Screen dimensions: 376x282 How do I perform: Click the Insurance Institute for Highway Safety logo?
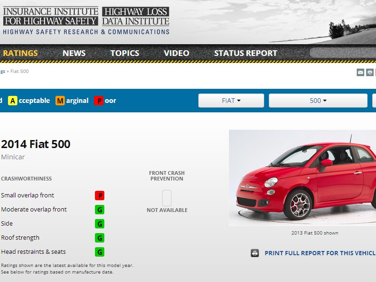pos(51,16)
